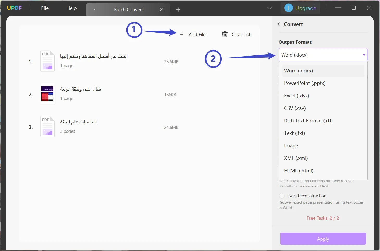The image size is (380, 251).
Task: Click the UPDF logo
Action: pyautogui.click(x=14, y=8)
